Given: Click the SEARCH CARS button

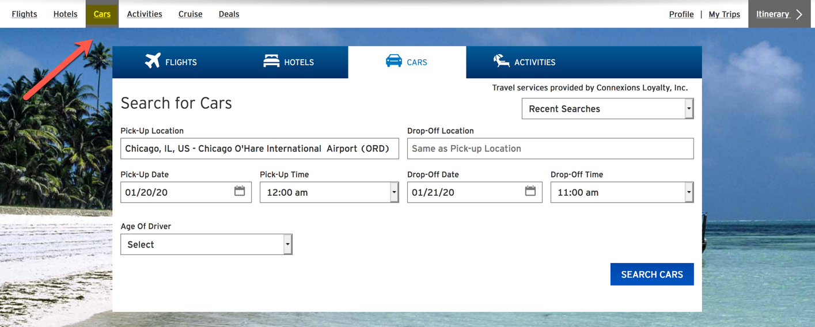Looking at the screenshot, I should (652, 275).
